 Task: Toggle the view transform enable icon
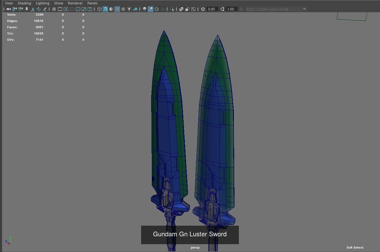pyautogui.click(x=241, y=9)
